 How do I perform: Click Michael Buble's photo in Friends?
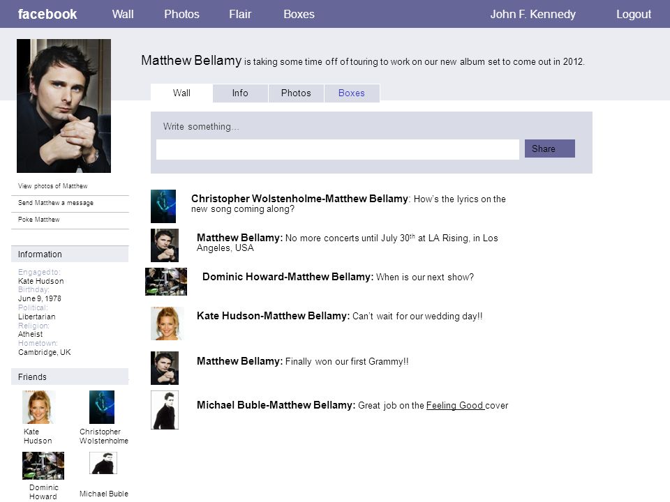coord(103,463)
